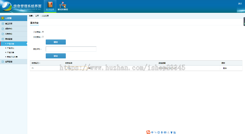Viewport: 245px width, 134px height.
Task: Open the toolbox grid icon
Action: [x=175, y=132]
